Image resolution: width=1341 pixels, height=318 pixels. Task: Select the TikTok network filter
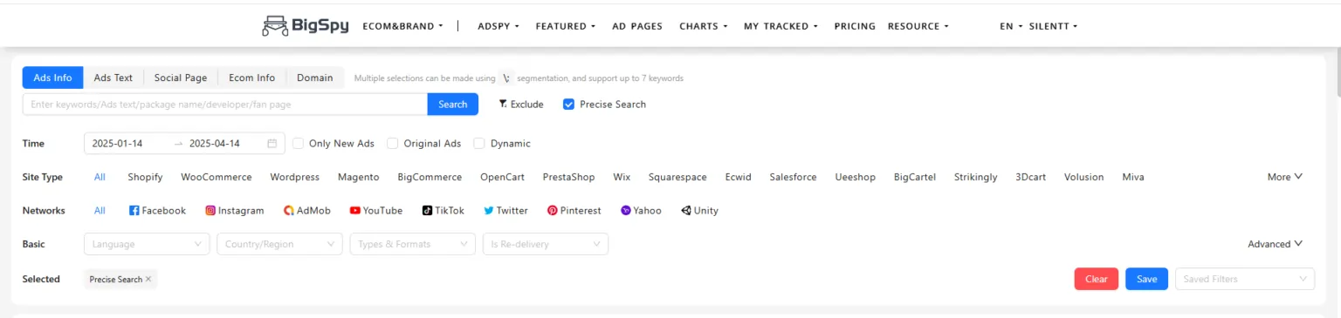[444, 211]
